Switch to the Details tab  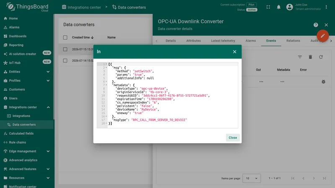point(171,41)
